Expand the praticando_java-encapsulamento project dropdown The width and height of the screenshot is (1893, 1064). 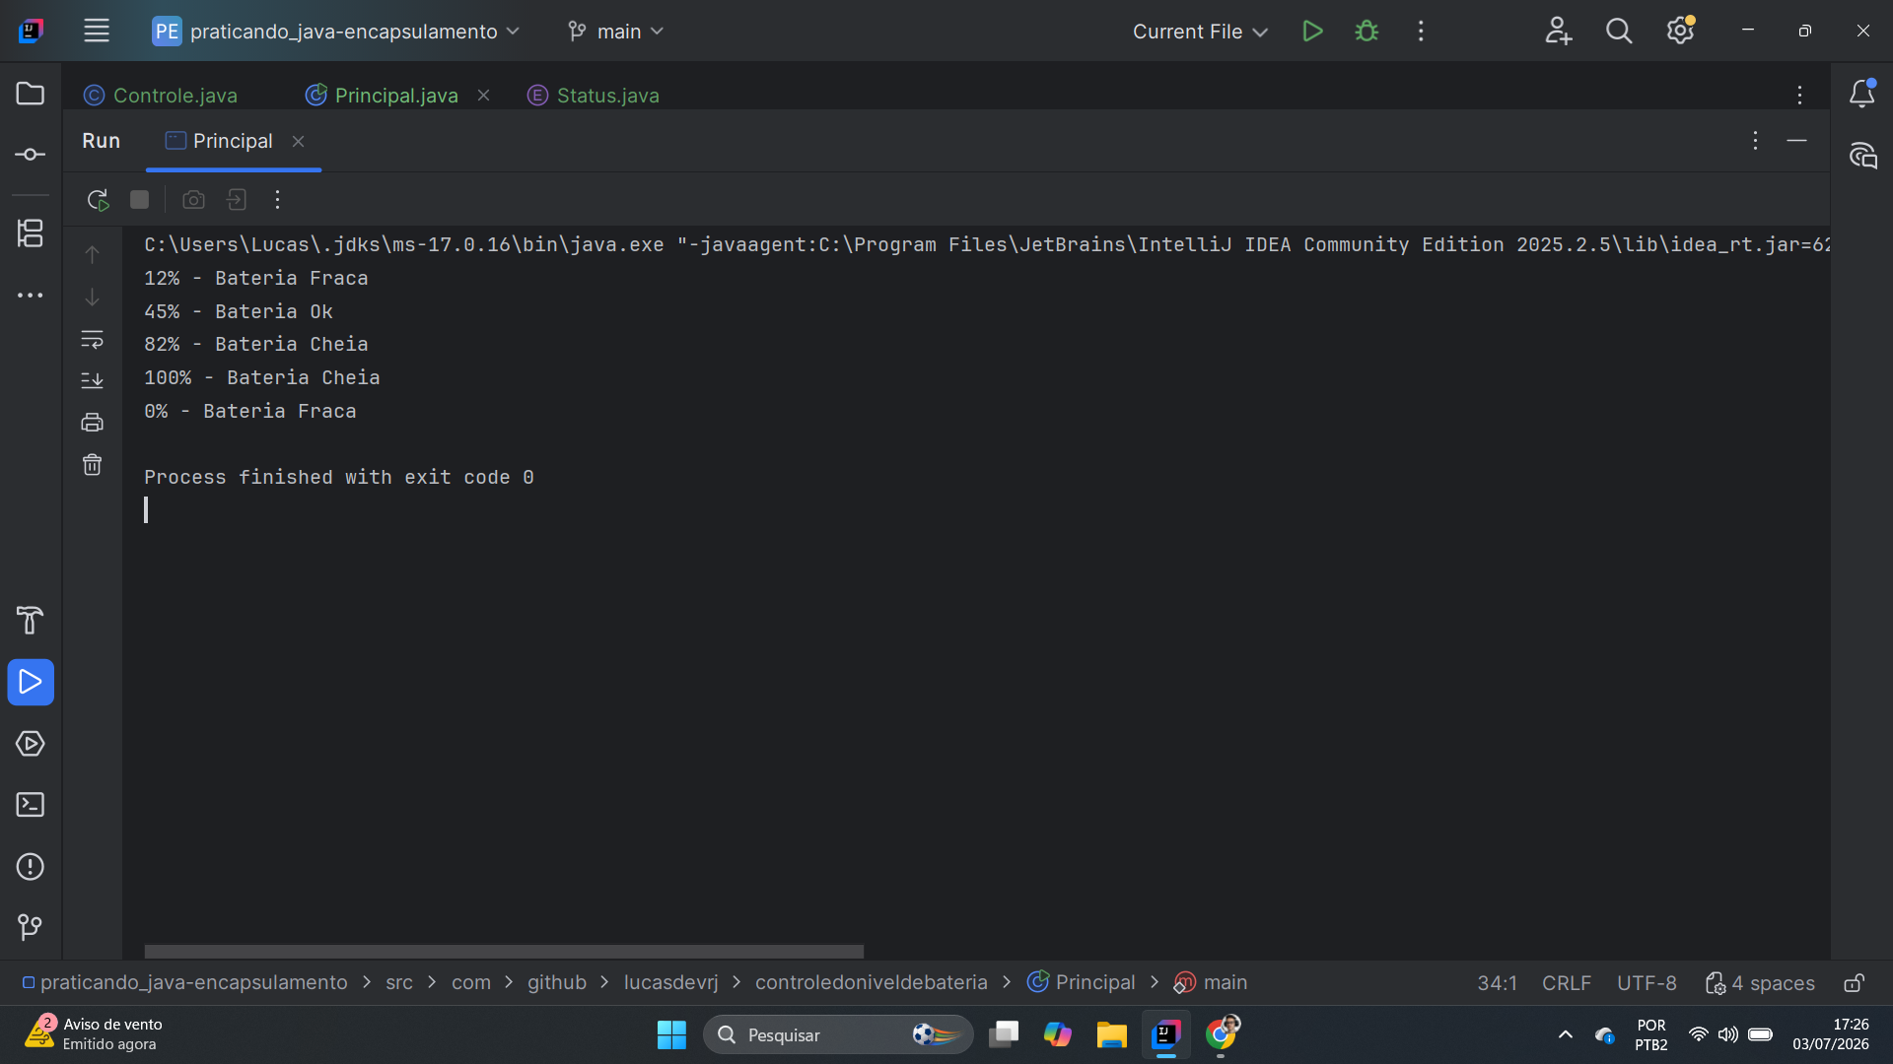coord(336,32)
